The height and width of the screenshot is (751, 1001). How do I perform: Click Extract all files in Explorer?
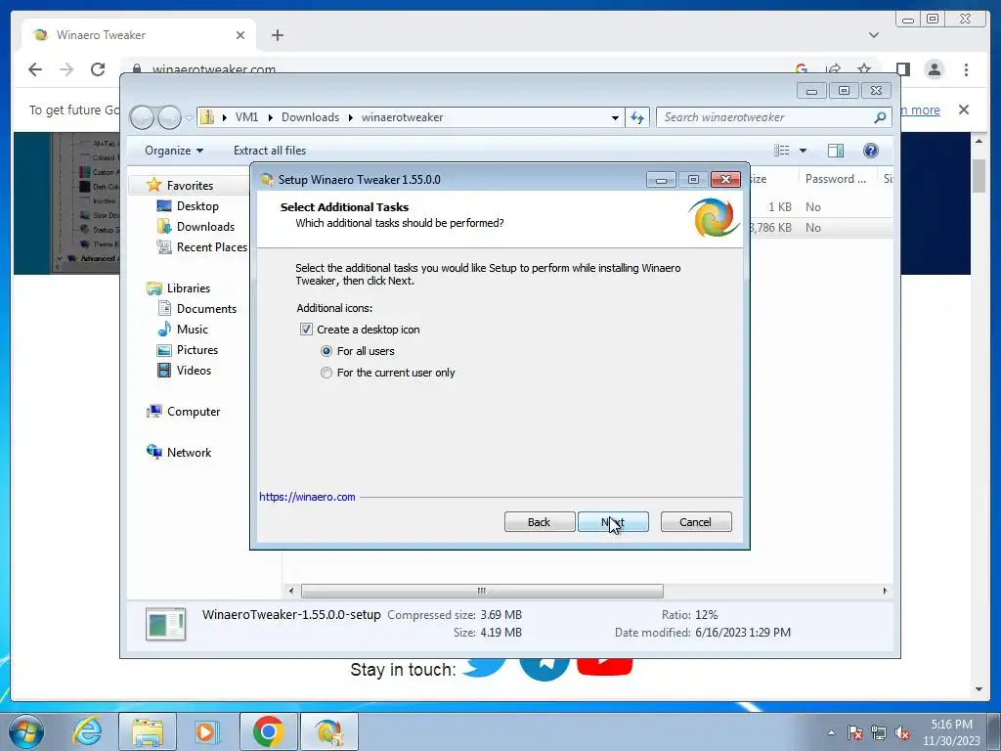click(x=270, y=151)
